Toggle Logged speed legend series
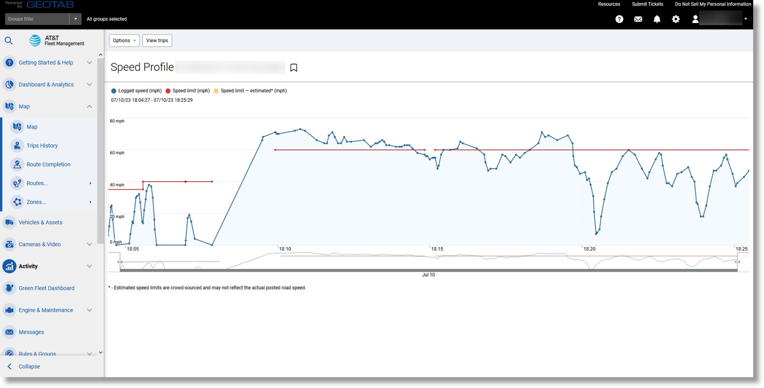Image resolution: width=764 pixels, height=388 pixels. (136, 91)
